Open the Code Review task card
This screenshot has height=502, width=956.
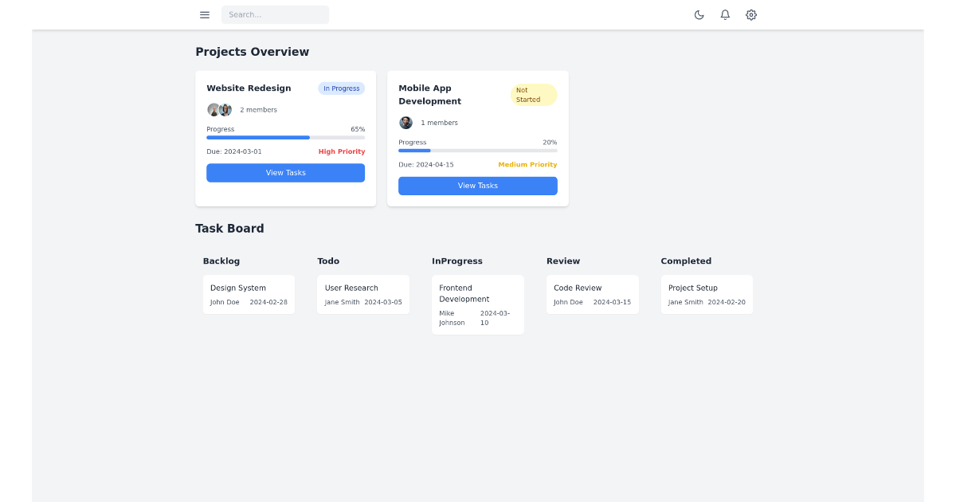592,294
